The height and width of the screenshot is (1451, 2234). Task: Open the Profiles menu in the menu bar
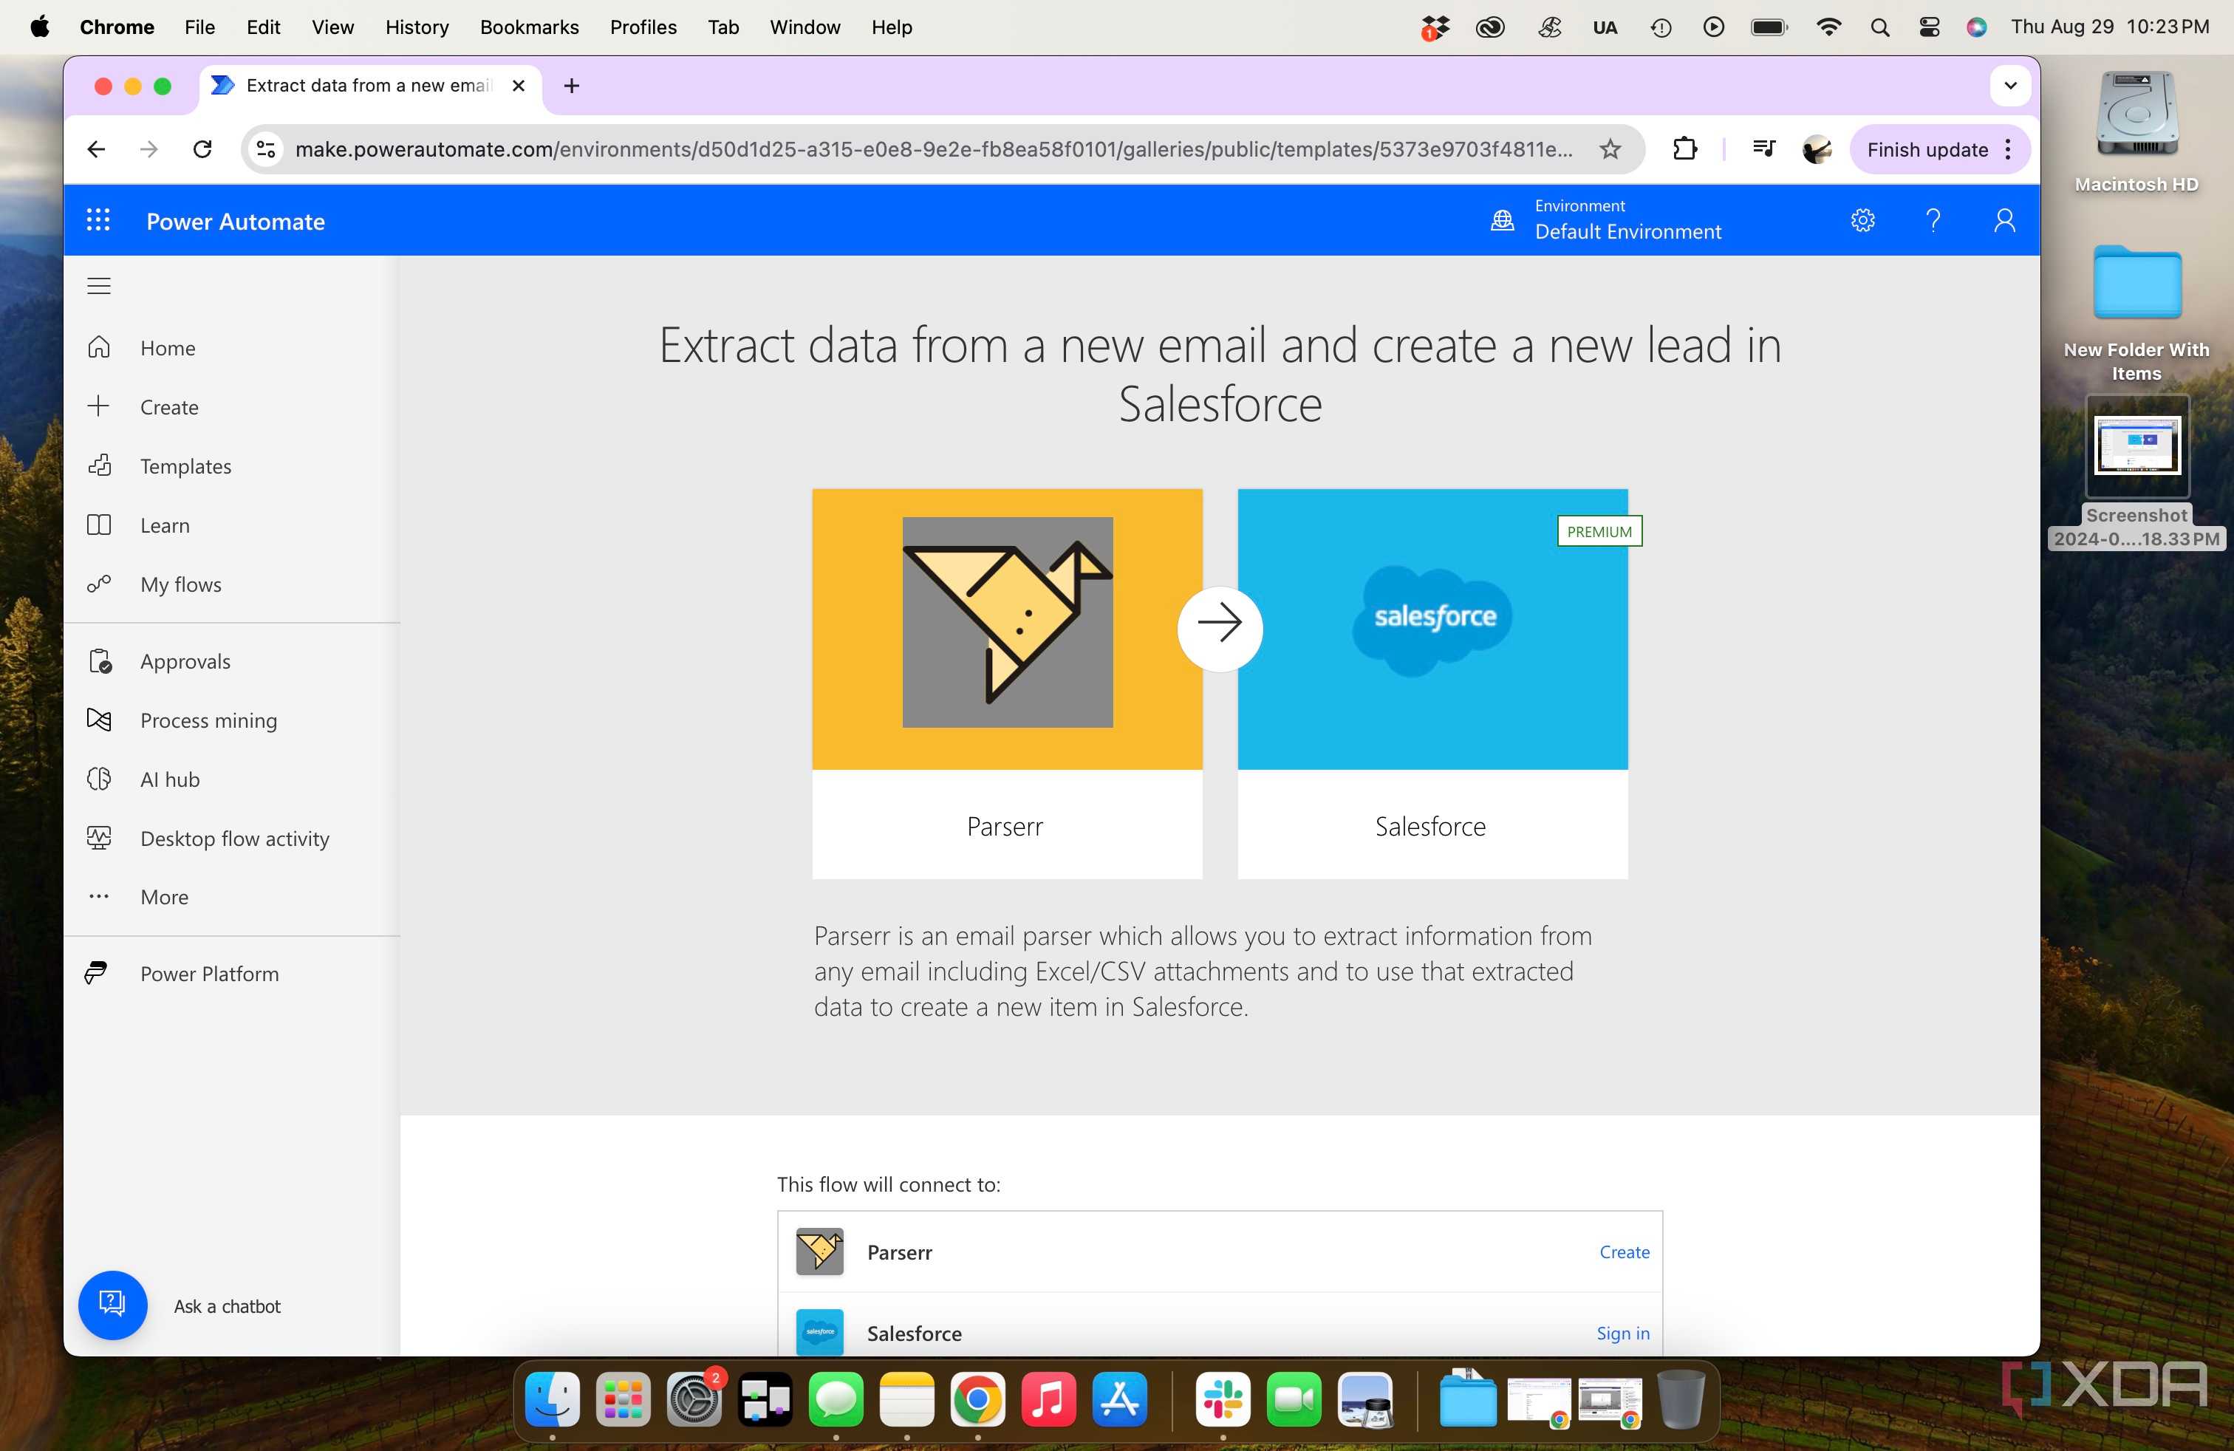[643, 27]
